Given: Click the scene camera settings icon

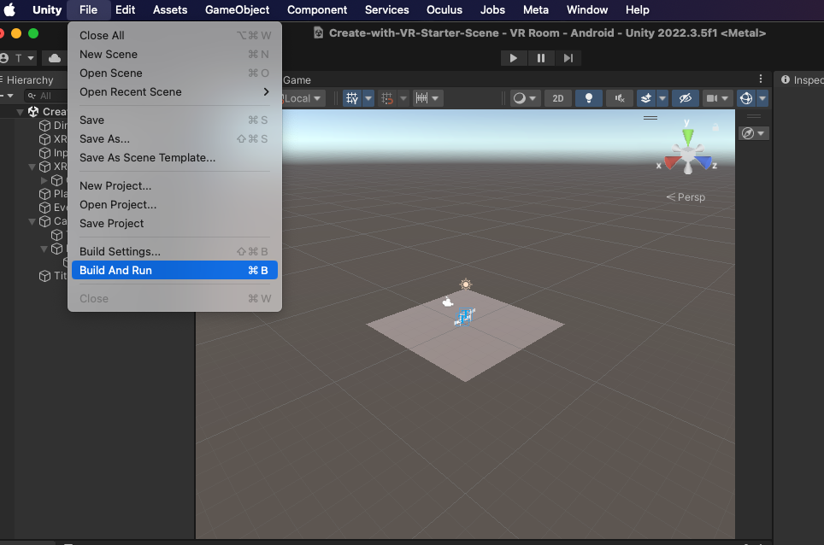Looking at the screenshot, I should point(711,98).
